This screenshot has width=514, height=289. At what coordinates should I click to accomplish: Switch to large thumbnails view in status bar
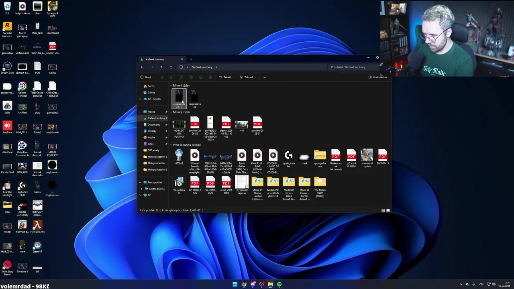tap(388, 210)
